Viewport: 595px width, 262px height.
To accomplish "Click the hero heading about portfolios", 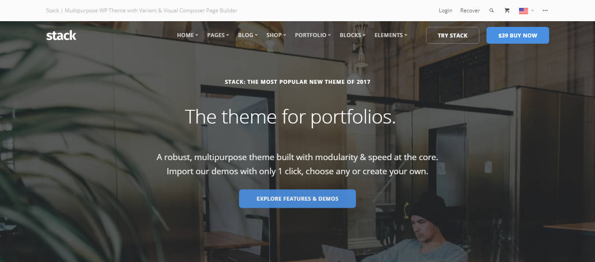I will (x=290, y=117).
